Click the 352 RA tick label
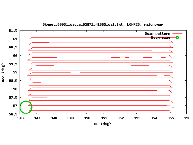This screenshot has height=145, width=193. [121, 118]
